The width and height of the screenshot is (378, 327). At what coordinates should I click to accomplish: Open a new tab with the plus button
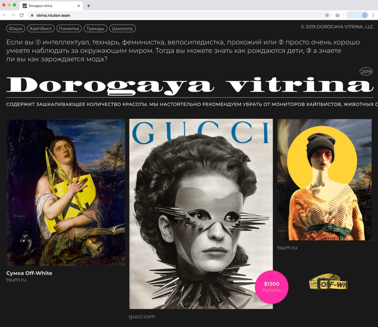click(x=89, y=6)
